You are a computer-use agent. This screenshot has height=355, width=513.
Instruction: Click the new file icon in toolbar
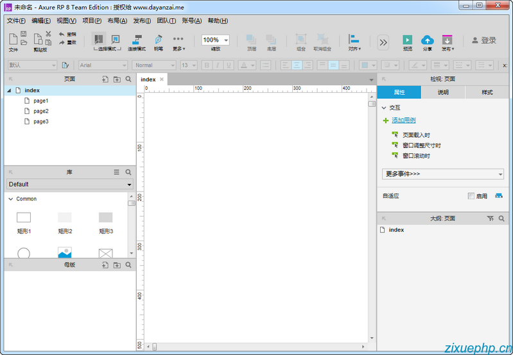tap(13, 39)
